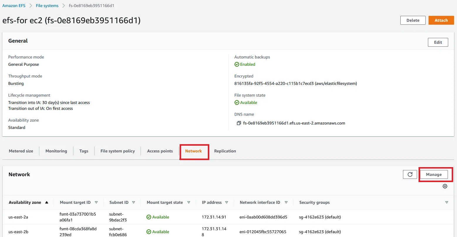Image resolution: width=457 pixels, height=237 pixels.
Task: Click the Delete file system button
Action: coord(413,20)
